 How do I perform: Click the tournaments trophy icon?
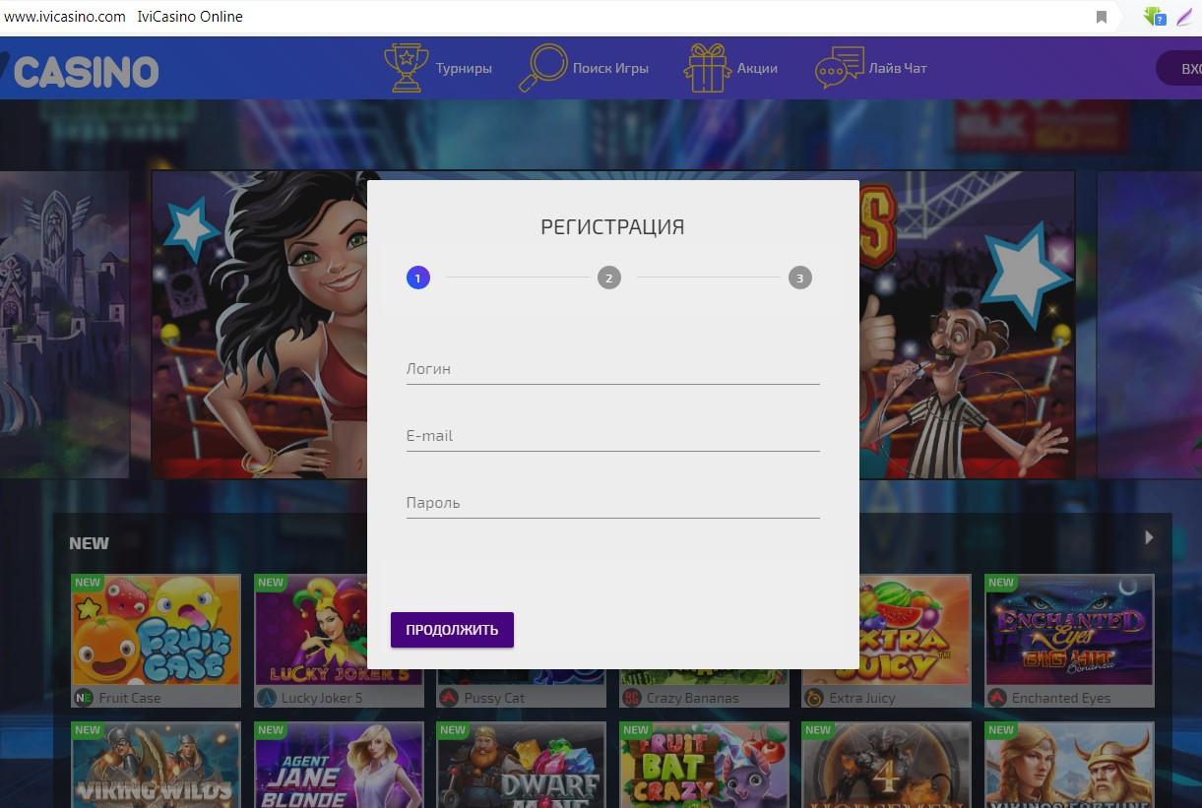[x=405, y=68]
